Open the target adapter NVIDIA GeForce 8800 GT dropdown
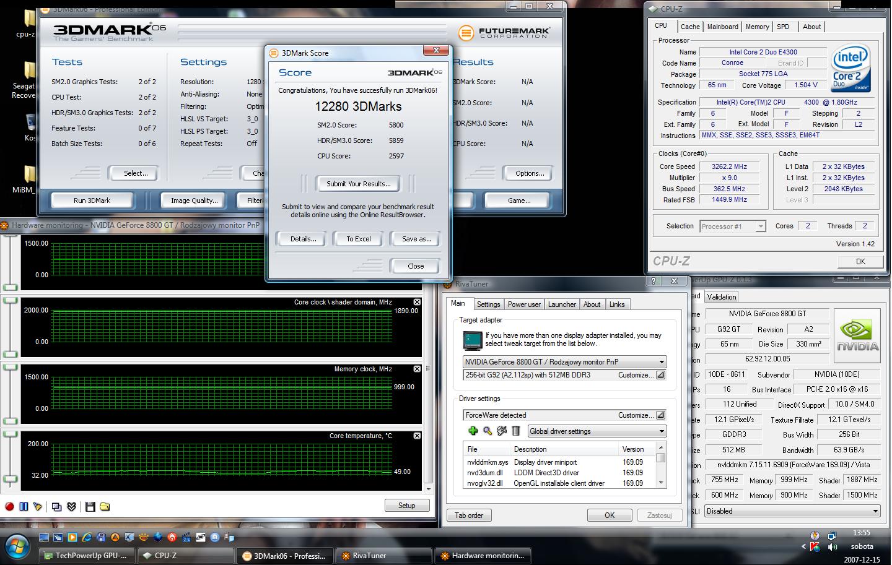 [x=564, y=361]
